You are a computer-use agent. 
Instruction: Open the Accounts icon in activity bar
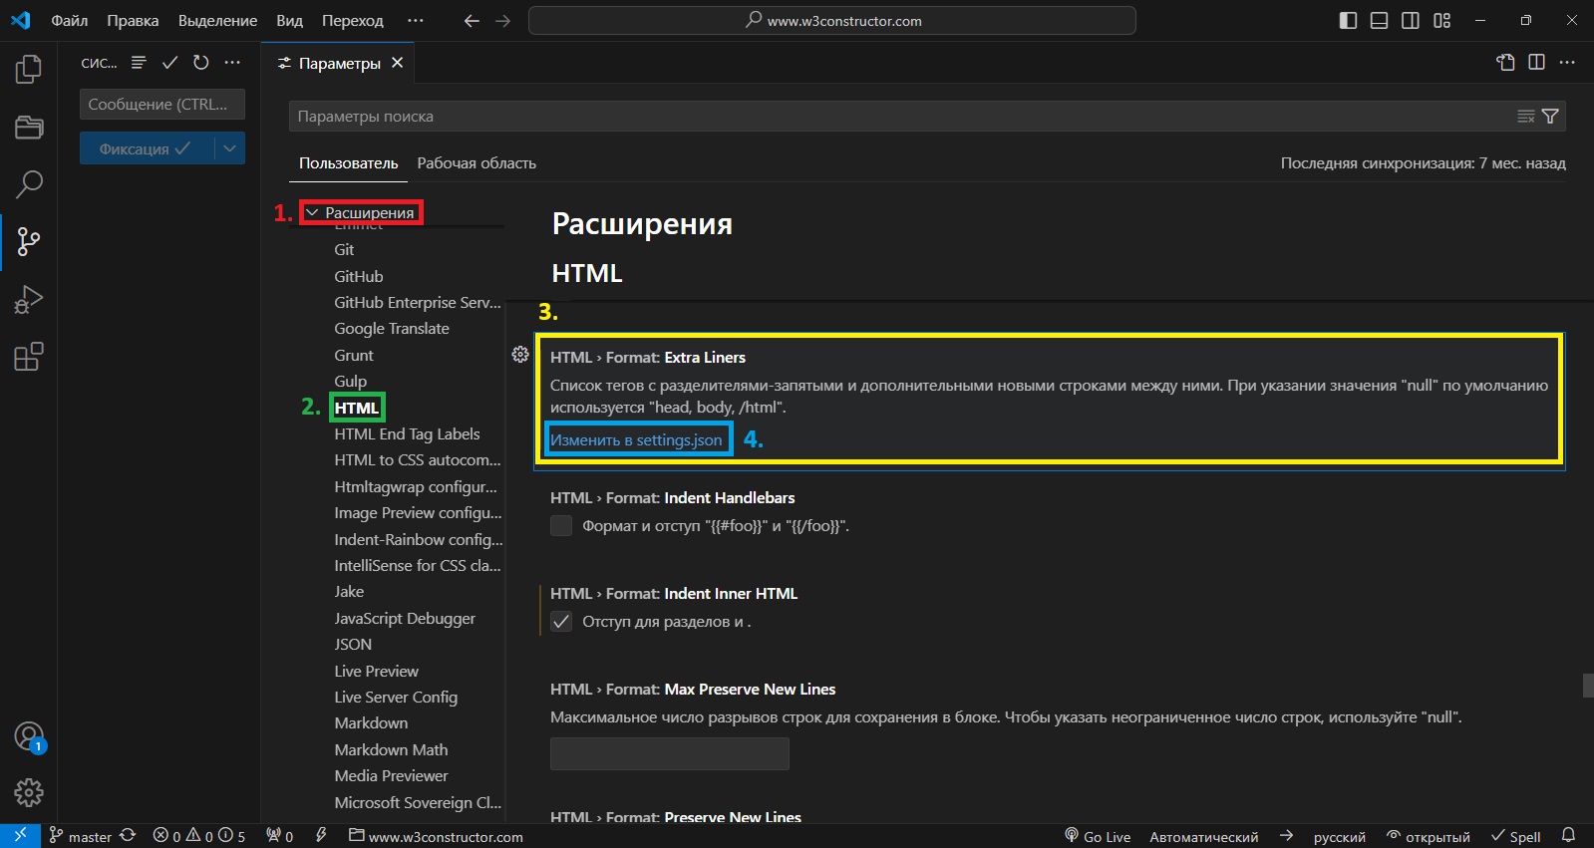(29, 736)
